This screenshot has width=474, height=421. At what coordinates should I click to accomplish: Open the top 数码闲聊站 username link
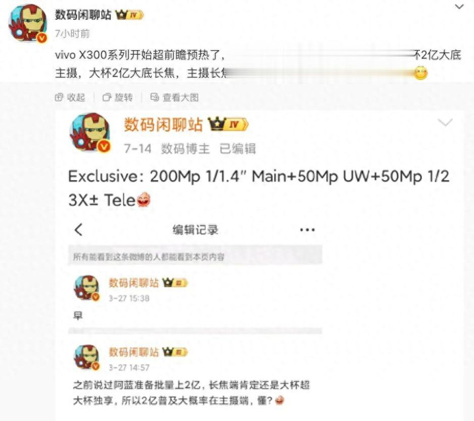coord(83,15)
